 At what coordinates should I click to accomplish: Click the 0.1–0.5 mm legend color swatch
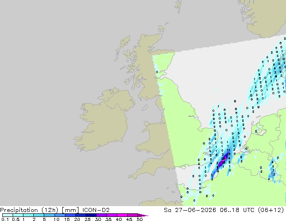(x=8, y=215)
